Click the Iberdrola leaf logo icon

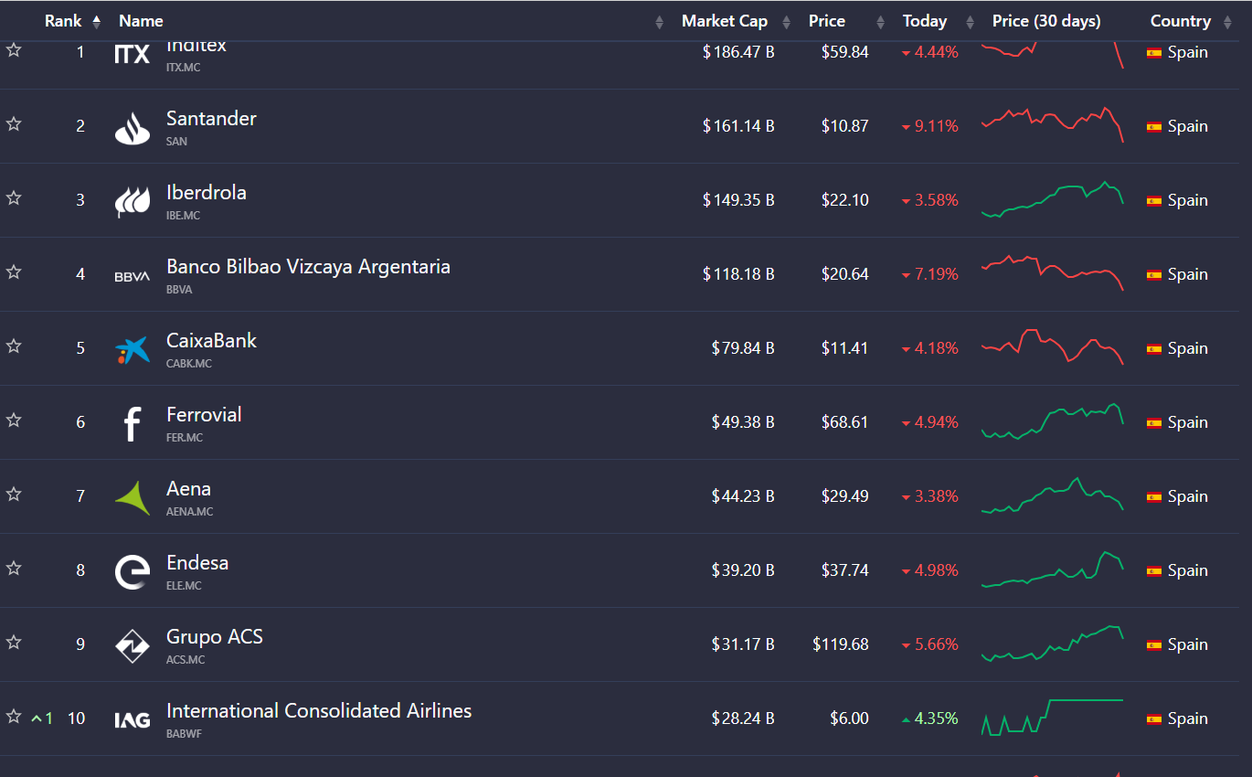(133, 202)
